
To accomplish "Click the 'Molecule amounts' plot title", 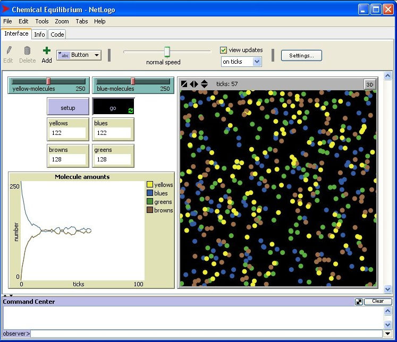I will pyautogui.click(x=82, y=177).
